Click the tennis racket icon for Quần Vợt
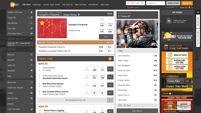 (31, 65)
